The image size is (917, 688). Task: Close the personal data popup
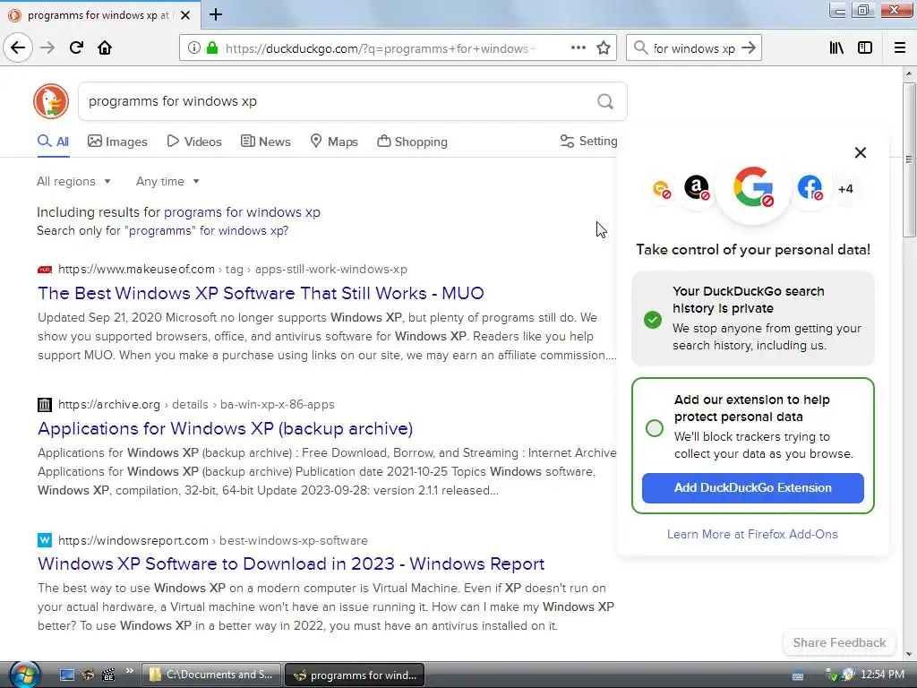click(x=861, y=152)
